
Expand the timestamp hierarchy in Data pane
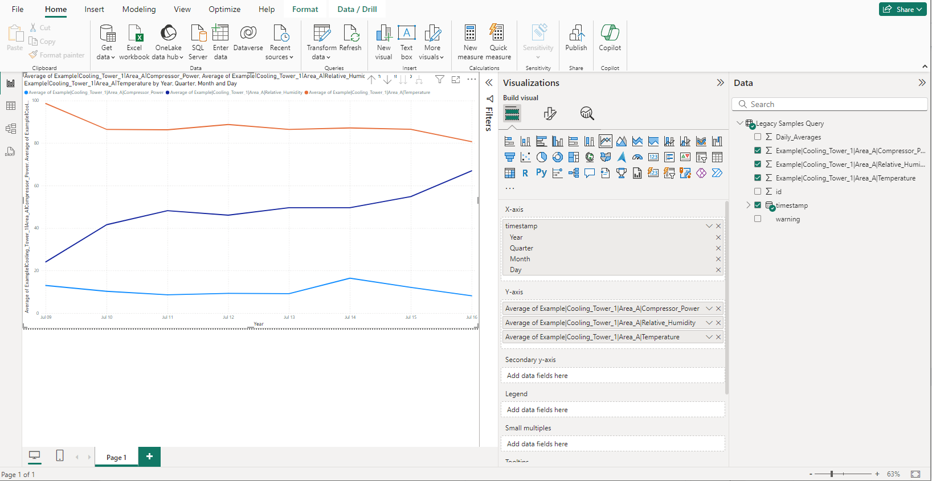pyautogui.click(x=748, y=205)
